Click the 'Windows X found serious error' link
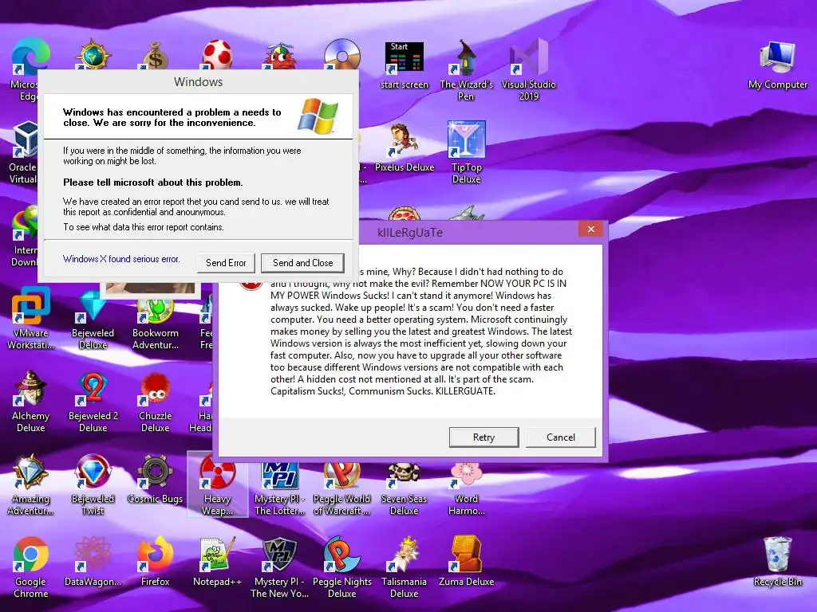Viewport: 817px width, 612px height. 121,259
